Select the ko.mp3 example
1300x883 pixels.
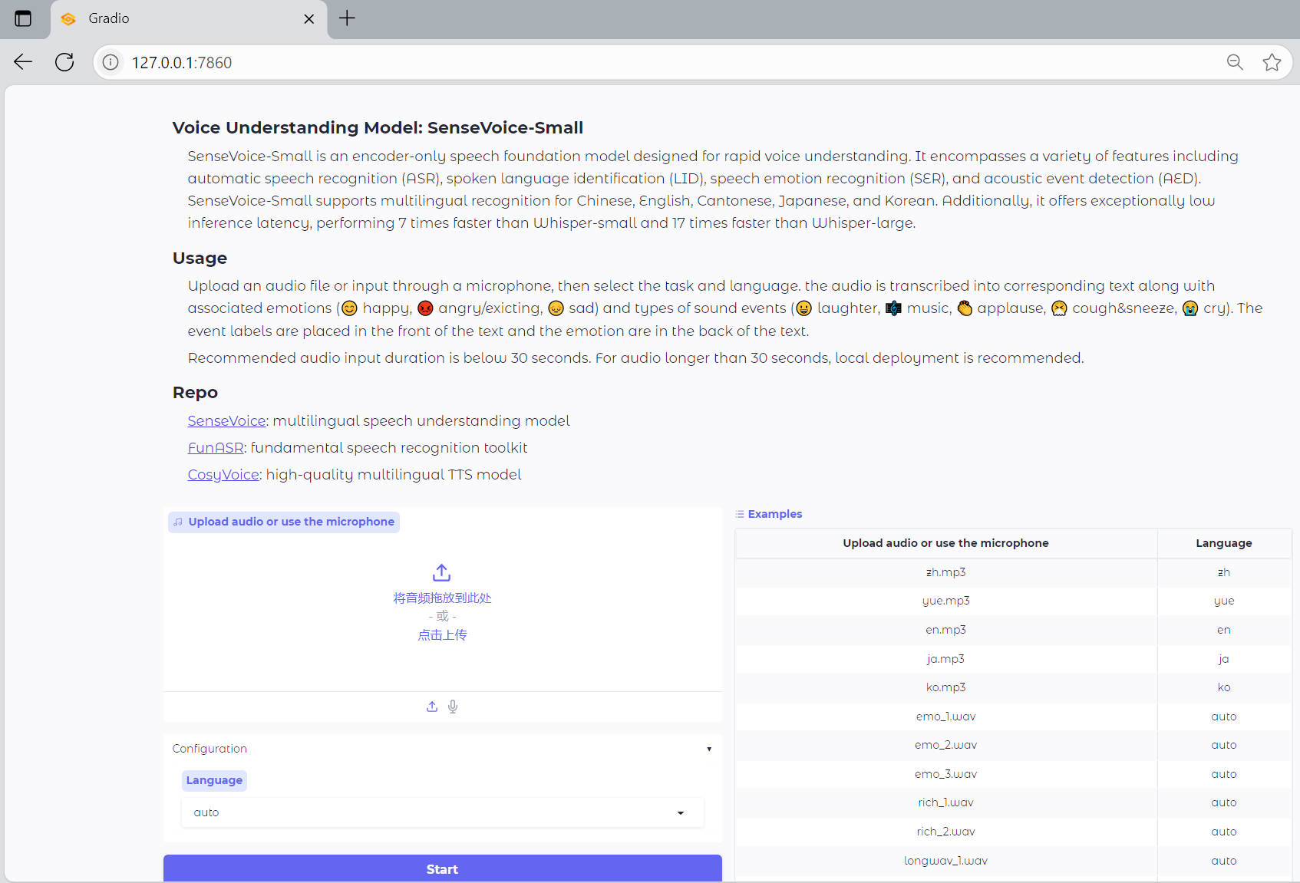coord(945,687)
